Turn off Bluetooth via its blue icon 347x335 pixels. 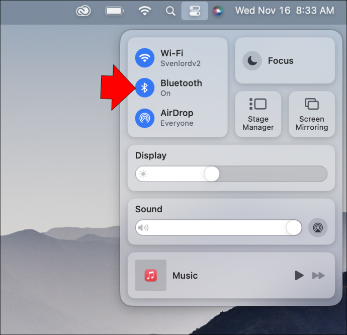click(x=145, y=88)
